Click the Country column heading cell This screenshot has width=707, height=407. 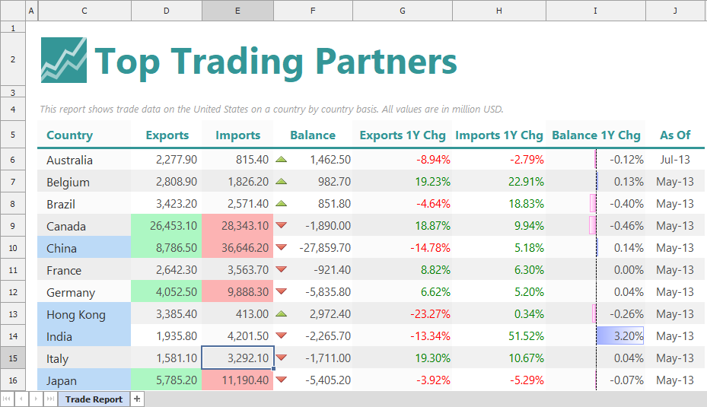[69, 135]
